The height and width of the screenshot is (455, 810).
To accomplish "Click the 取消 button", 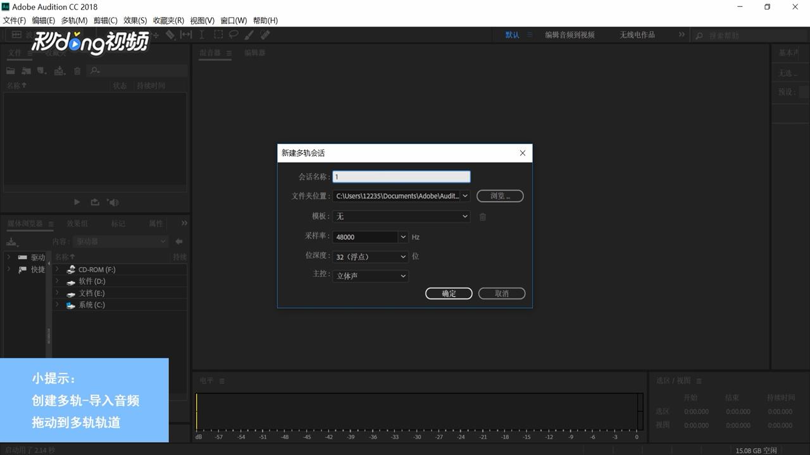I will tap(502, 293).
